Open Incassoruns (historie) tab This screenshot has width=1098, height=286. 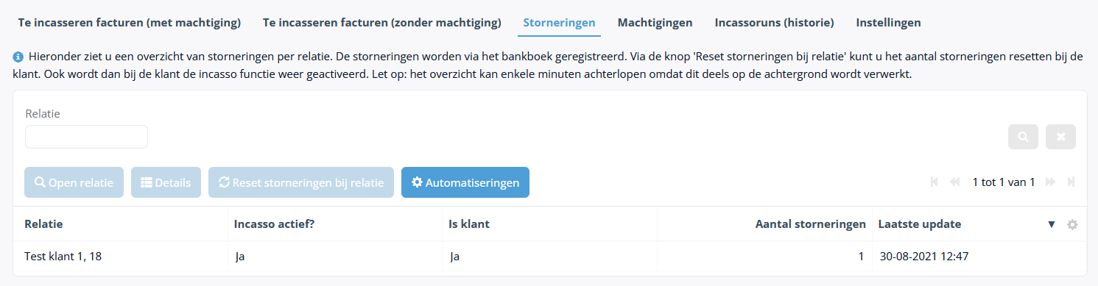coord(774,23)
